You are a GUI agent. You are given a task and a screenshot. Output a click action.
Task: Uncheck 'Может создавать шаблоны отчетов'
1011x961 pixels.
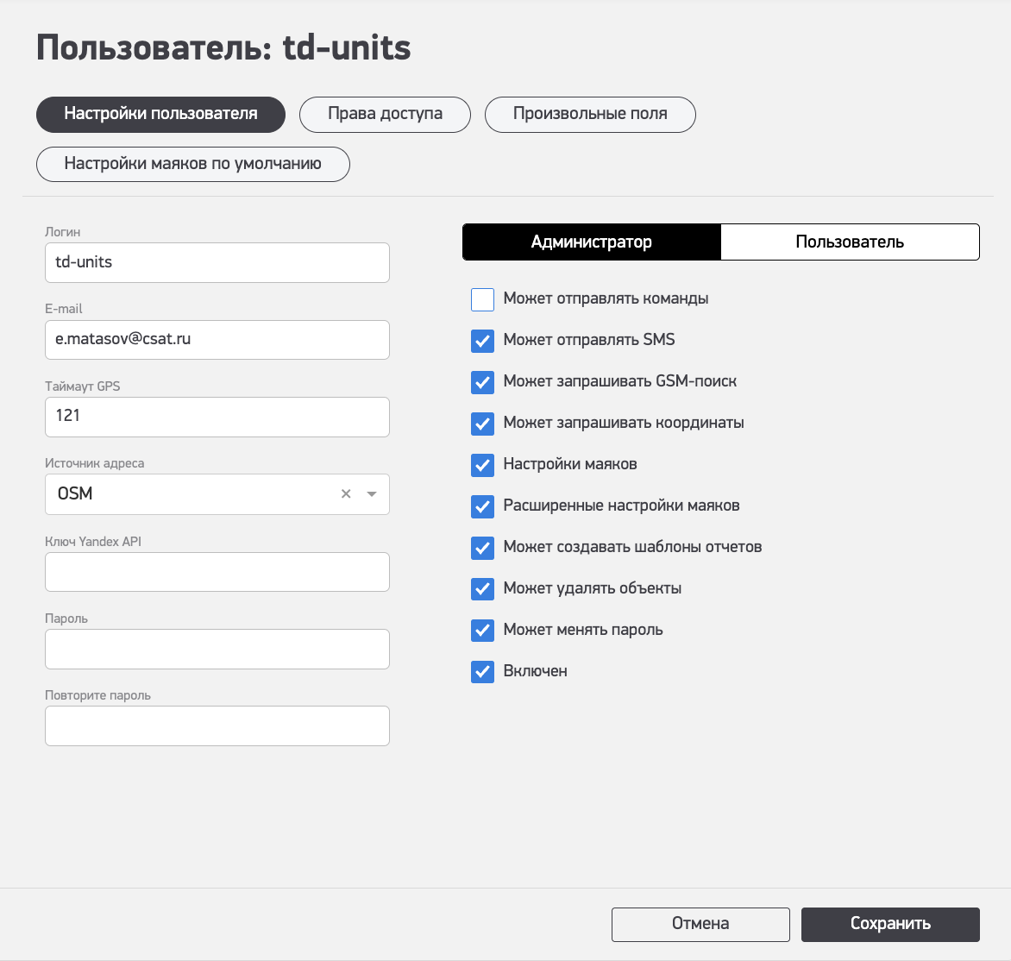pyautogui.click(x=482, y=548)
